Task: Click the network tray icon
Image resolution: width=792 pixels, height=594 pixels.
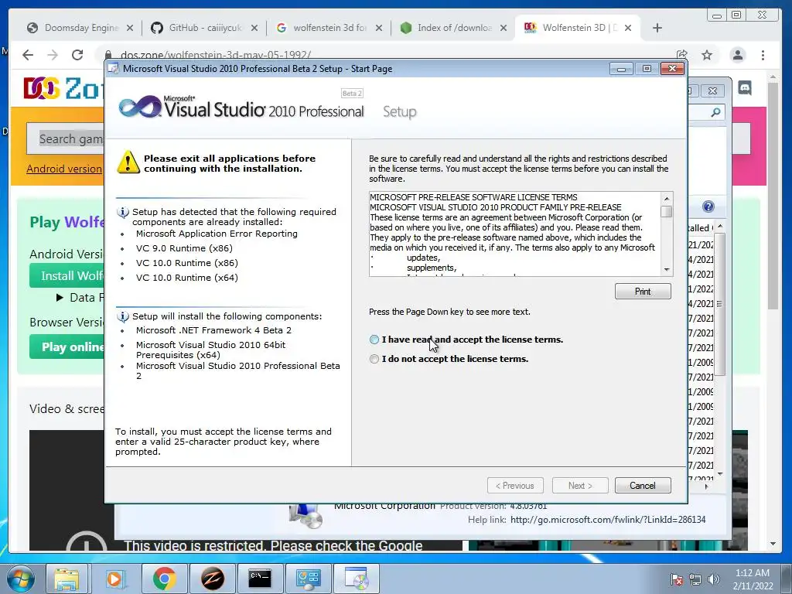Action: (x=695, y=580)
